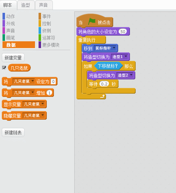
Task: Open the 造型 tab
Action: (26, 5)
